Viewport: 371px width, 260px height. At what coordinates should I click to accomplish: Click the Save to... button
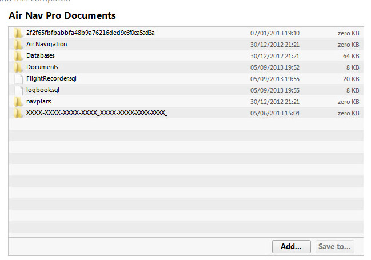point(334,246)
